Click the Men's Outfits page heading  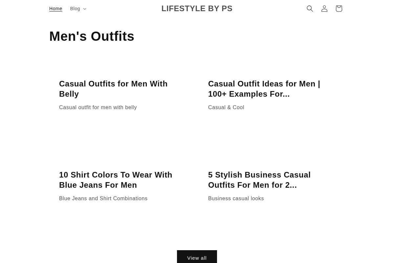pos(92,36)
